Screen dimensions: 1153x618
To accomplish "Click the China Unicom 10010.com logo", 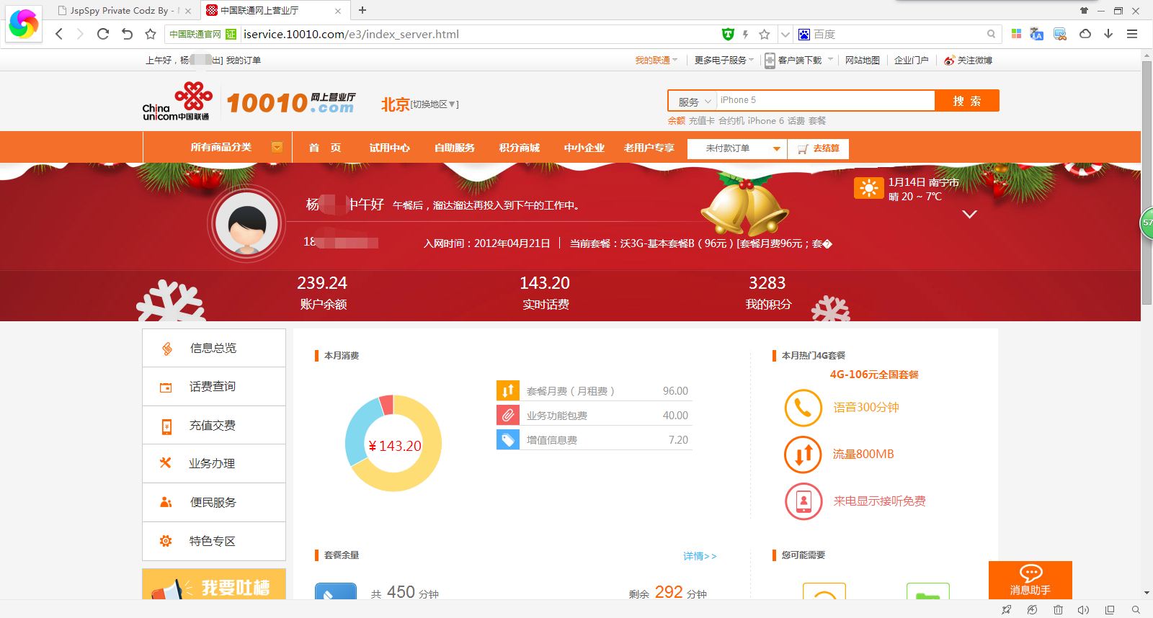I will (x=249, y=102).
